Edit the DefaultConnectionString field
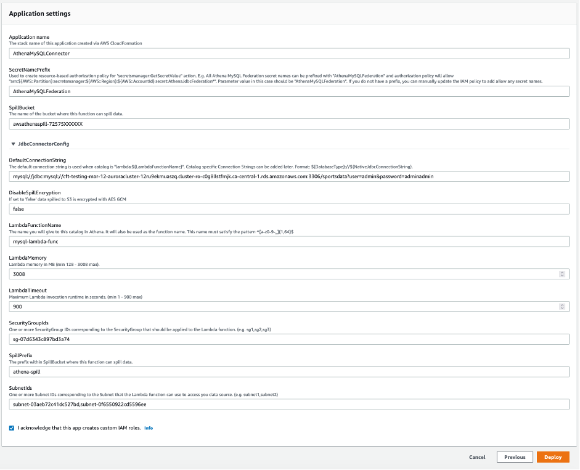 click(289, 176)
